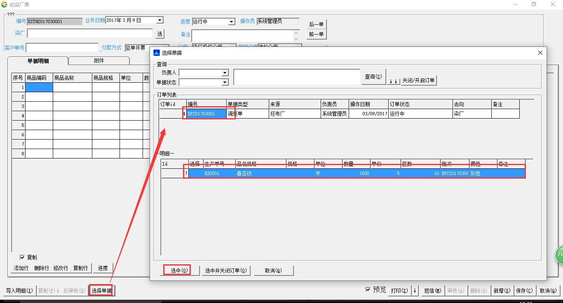Click the 保存(C) button
The image size is (563, 303).
click(x=524, y=291)
